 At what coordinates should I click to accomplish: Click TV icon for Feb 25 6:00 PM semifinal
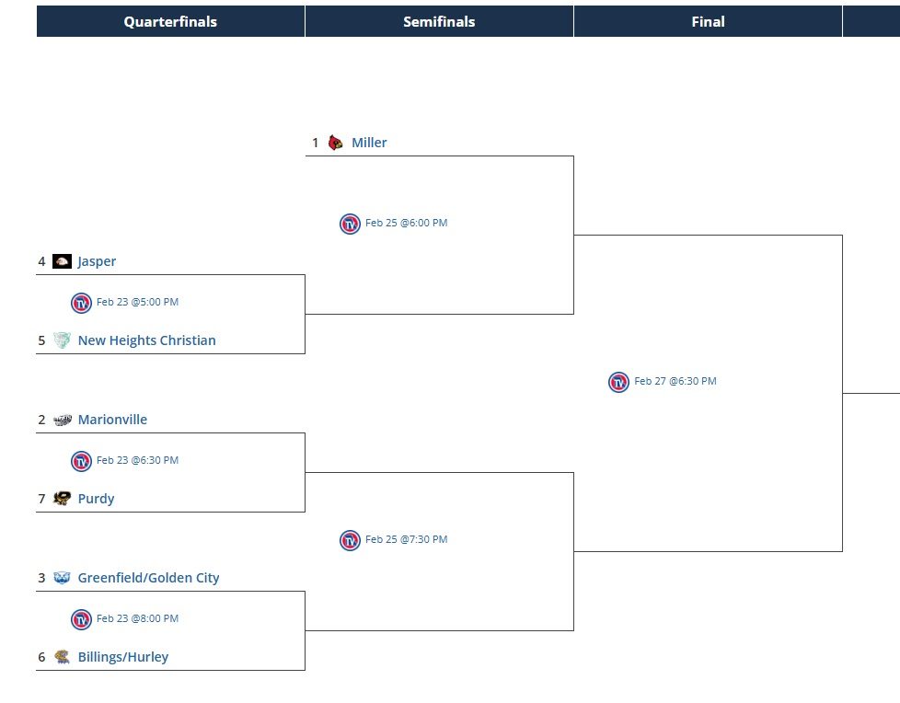click(350, 224)
